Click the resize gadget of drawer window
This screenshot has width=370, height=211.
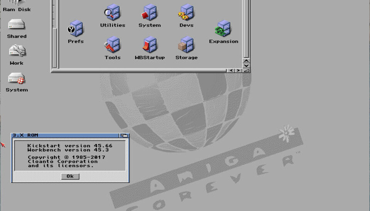tap(246, 70)
